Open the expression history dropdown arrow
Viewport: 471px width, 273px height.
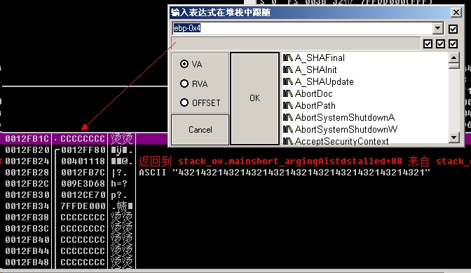point(438,28)
